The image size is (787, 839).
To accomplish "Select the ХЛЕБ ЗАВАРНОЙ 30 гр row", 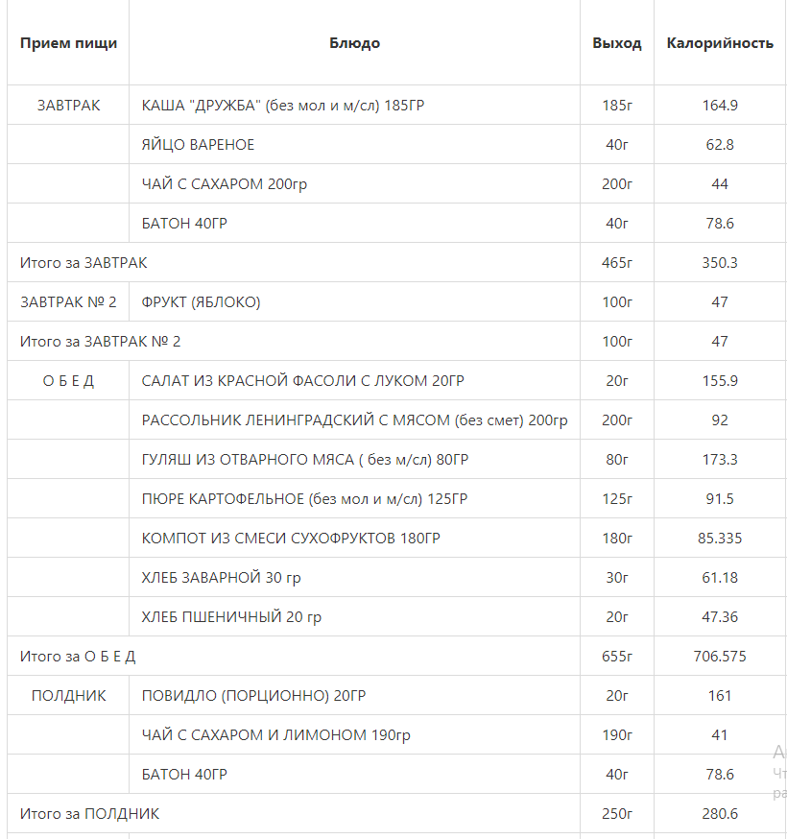I will (x=221, y=578).
